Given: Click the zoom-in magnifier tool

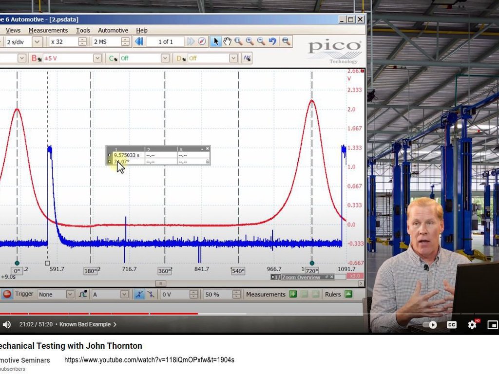Looking at the screenshot, I should [250, 41].
